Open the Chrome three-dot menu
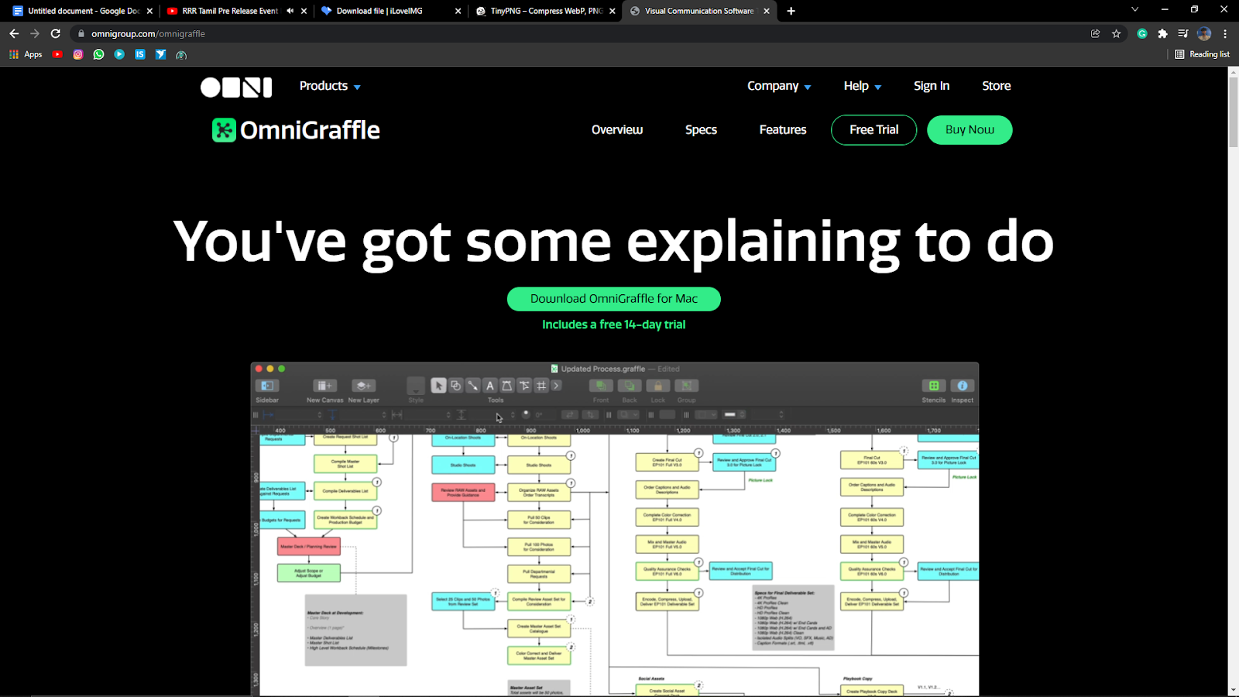 [x=1225, y=33]
